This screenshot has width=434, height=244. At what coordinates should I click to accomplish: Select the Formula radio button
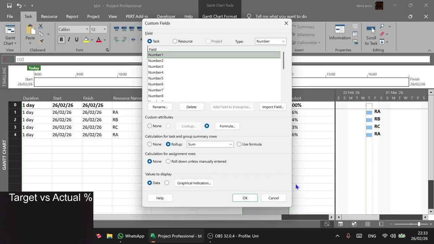(x=207, y=126)
